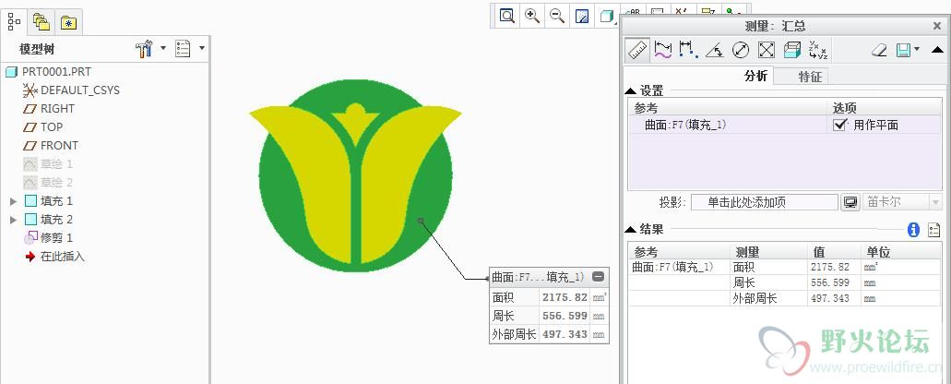This screenshot has height=384, width=951.
Task: Switch to the Model Tree tab icon
Action: pos(14,22)
